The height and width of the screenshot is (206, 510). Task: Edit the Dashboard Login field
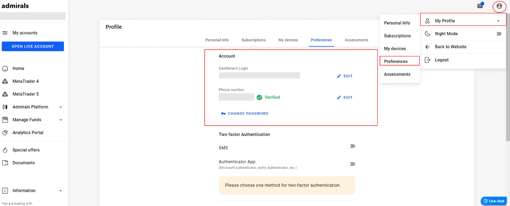pos(345,76)
